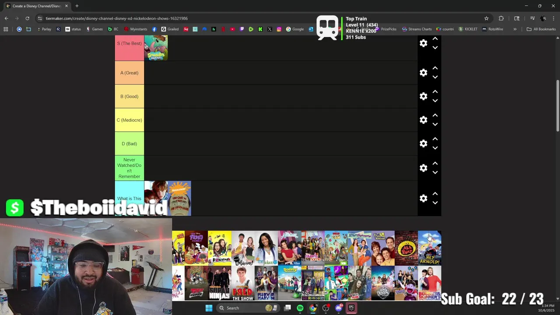This screenshot has height=315, width=560.
Task: Move C (Mediocre) tier up with arrow
Action: pyautogui.click(x=435, y=115)
